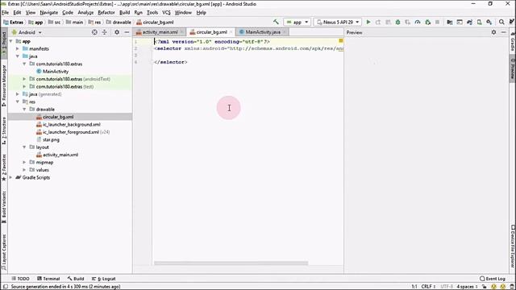Viewport: 516px width, 290px height.
Task: Click the UTF-8 encoding indicator
Action: [447, 287]
